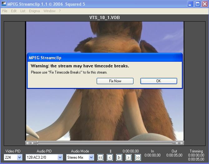Step back one frame with < button

click(110, 157)
